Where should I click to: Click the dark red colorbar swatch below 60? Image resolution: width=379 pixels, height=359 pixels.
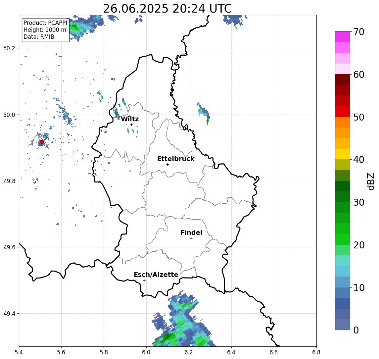(343, 79)
